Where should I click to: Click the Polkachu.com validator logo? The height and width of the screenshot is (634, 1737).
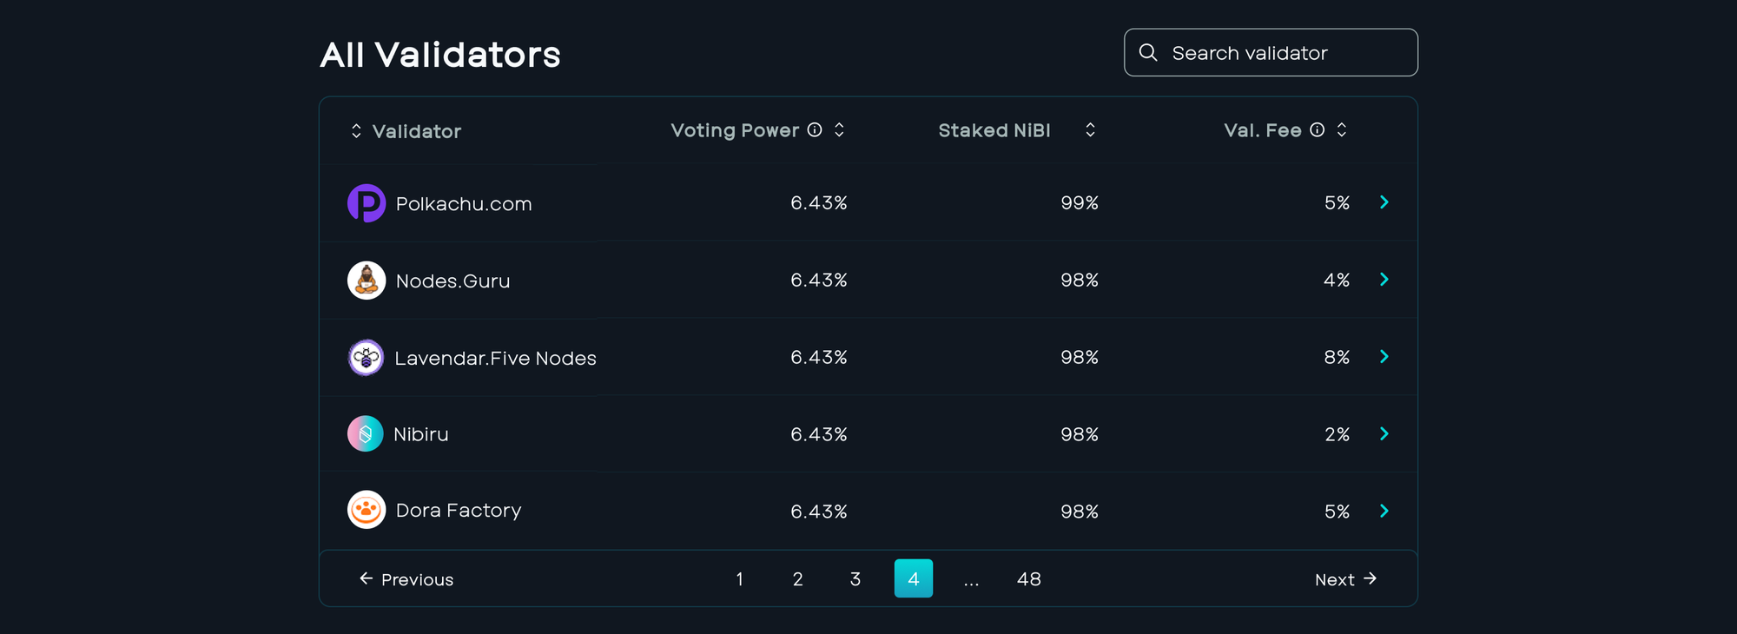pos(366,203)
